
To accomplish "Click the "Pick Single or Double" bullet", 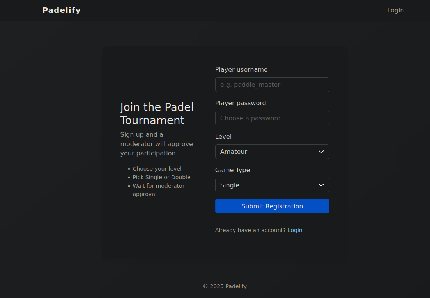I will 161,177.
